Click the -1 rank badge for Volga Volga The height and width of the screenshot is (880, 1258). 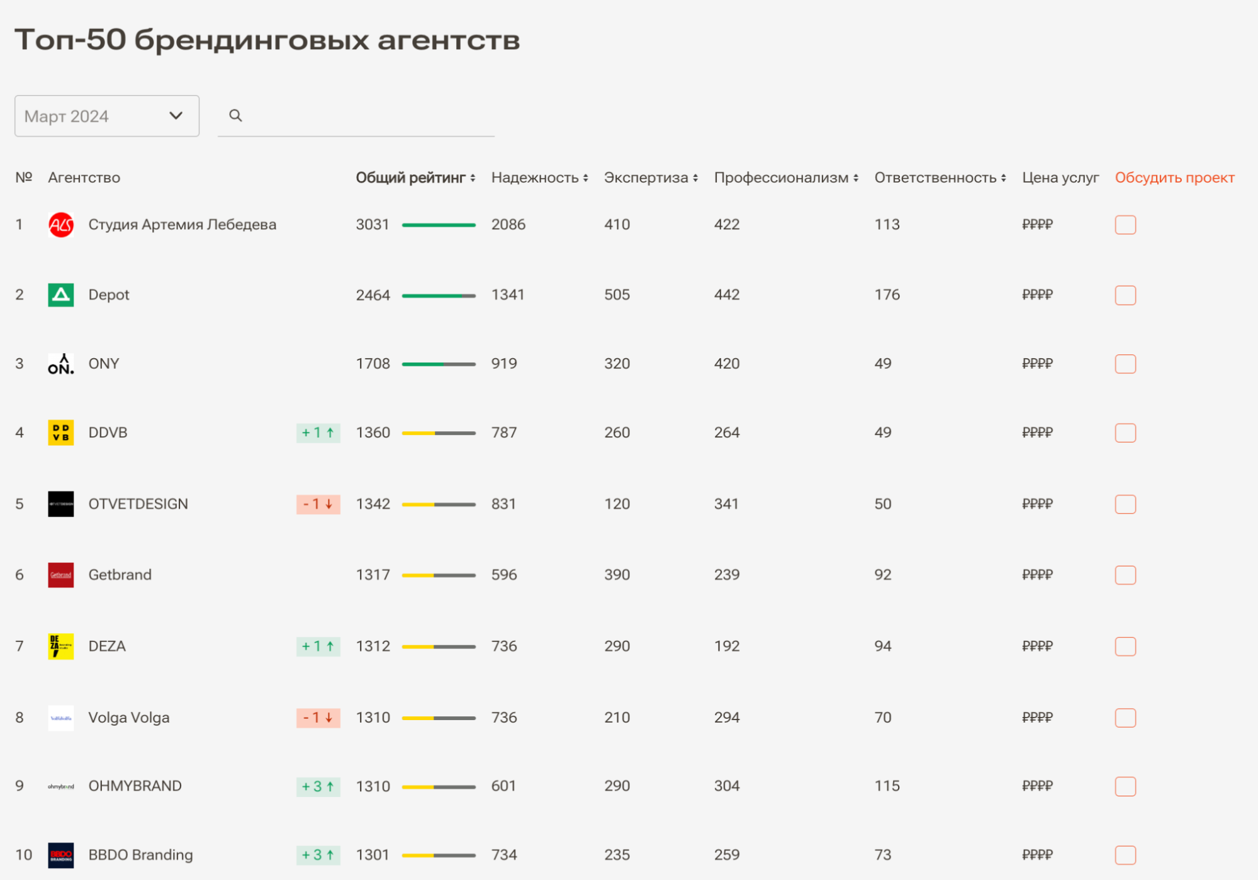point(318,718)
